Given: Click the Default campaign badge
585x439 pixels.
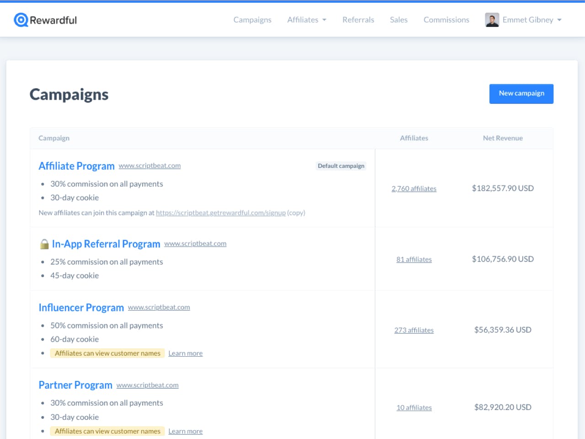Looking at the screenshot, I should (341, 166).
